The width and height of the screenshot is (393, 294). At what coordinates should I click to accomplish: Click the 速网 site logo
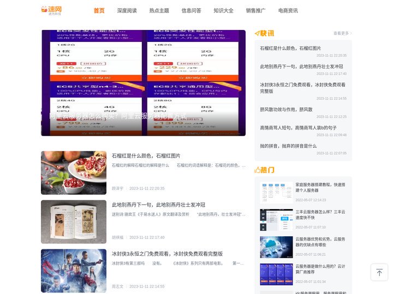pyautogui.click(x=51, y=10)
